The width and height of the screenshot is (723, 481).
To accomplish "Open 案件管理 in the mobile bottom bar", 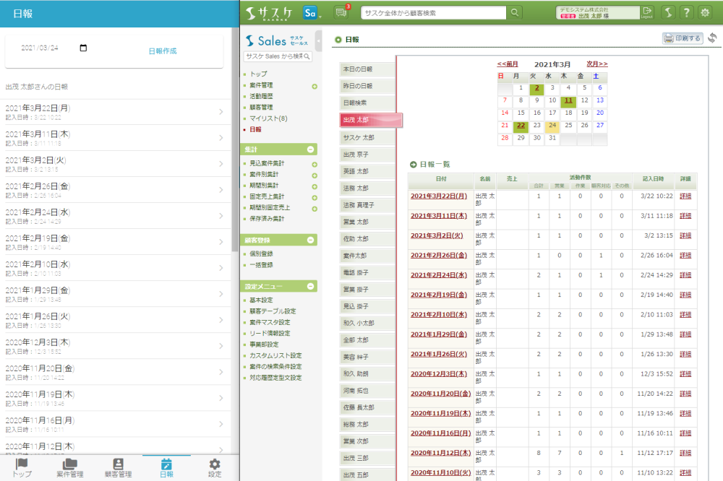I will tap(70, 468).
